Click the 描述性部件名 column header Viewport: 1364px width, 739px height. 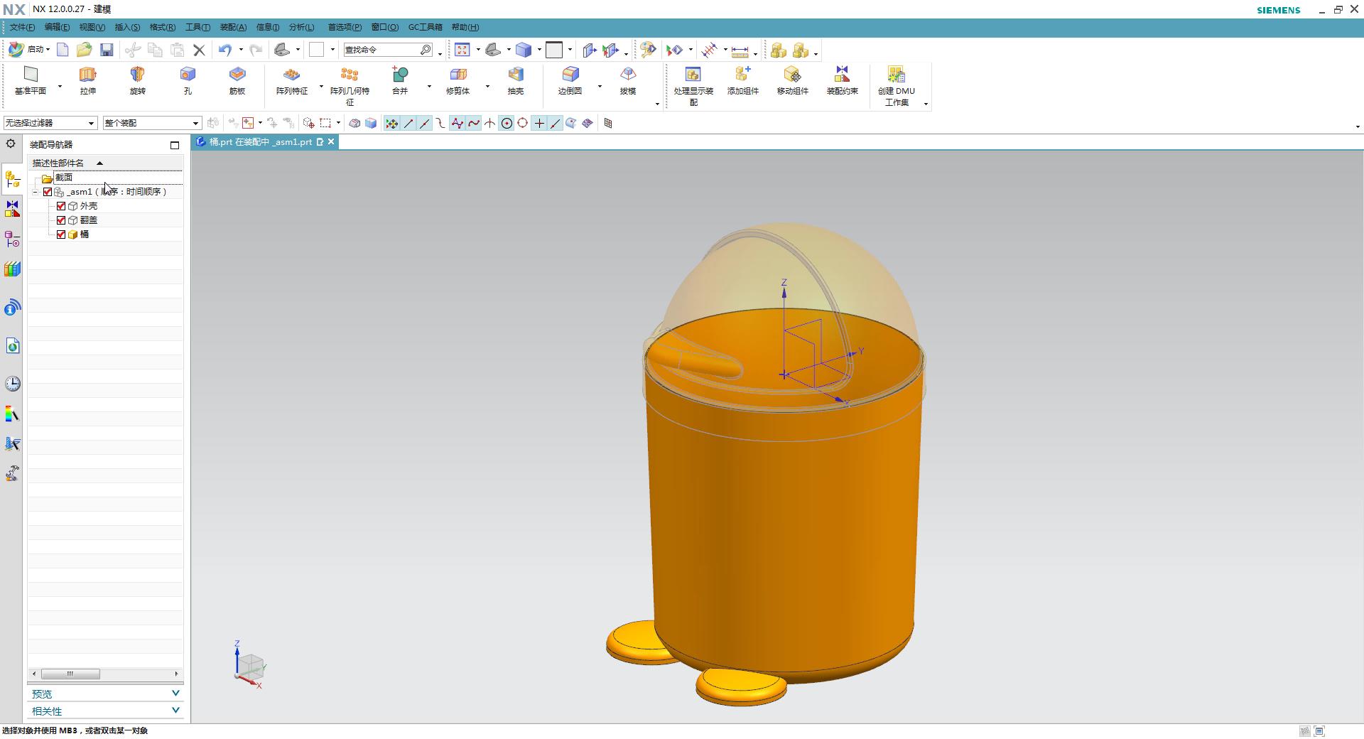coord(105,163)
